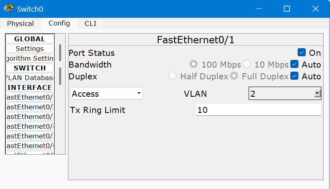The height and width of the screenshot is (189, 330).
Task: Switch to the Physical tab
Action: [x=20, y=23]
